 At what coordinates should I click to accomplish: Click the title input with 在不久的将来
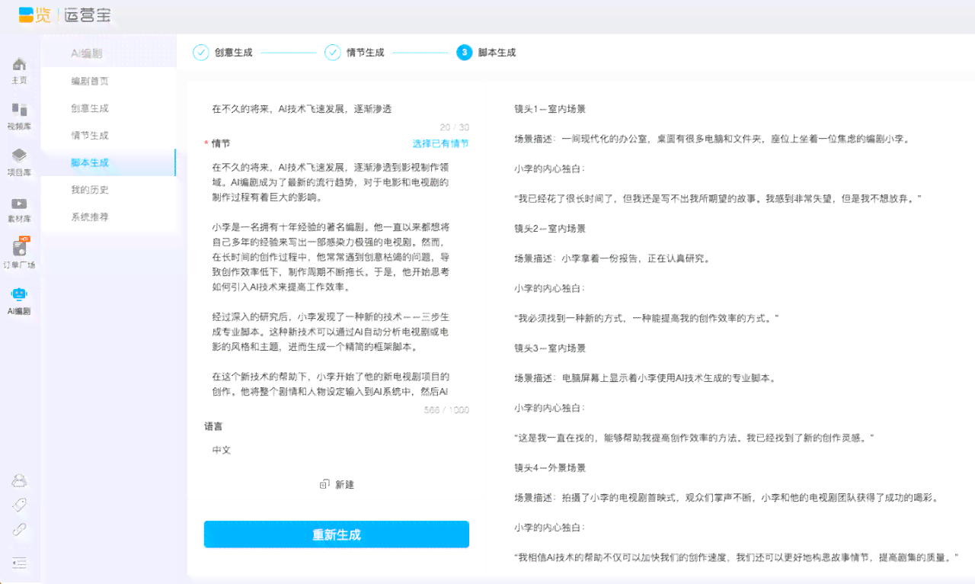tap(337, 109)
